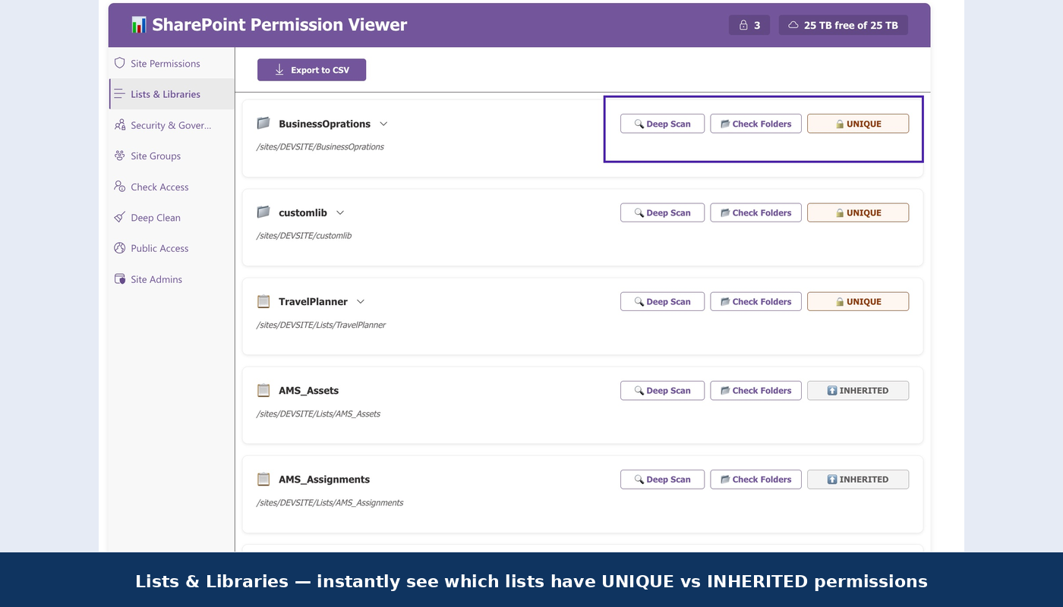Click the Export to CSV button

pyautogui.click(x=311, y=69)
